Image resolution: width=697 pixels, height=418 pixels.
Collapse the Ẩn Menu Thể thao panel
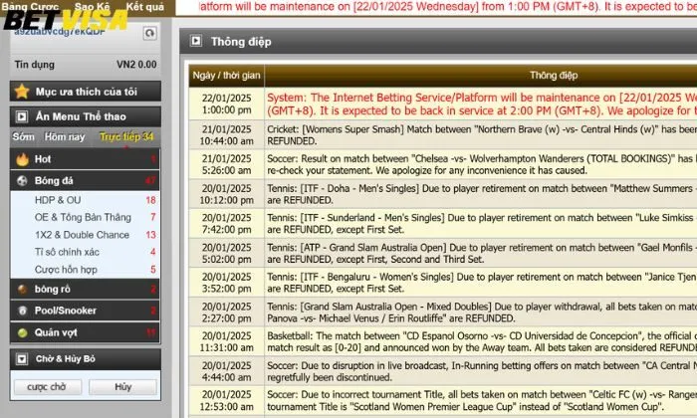pyautogui.click(x=23, y=115)
